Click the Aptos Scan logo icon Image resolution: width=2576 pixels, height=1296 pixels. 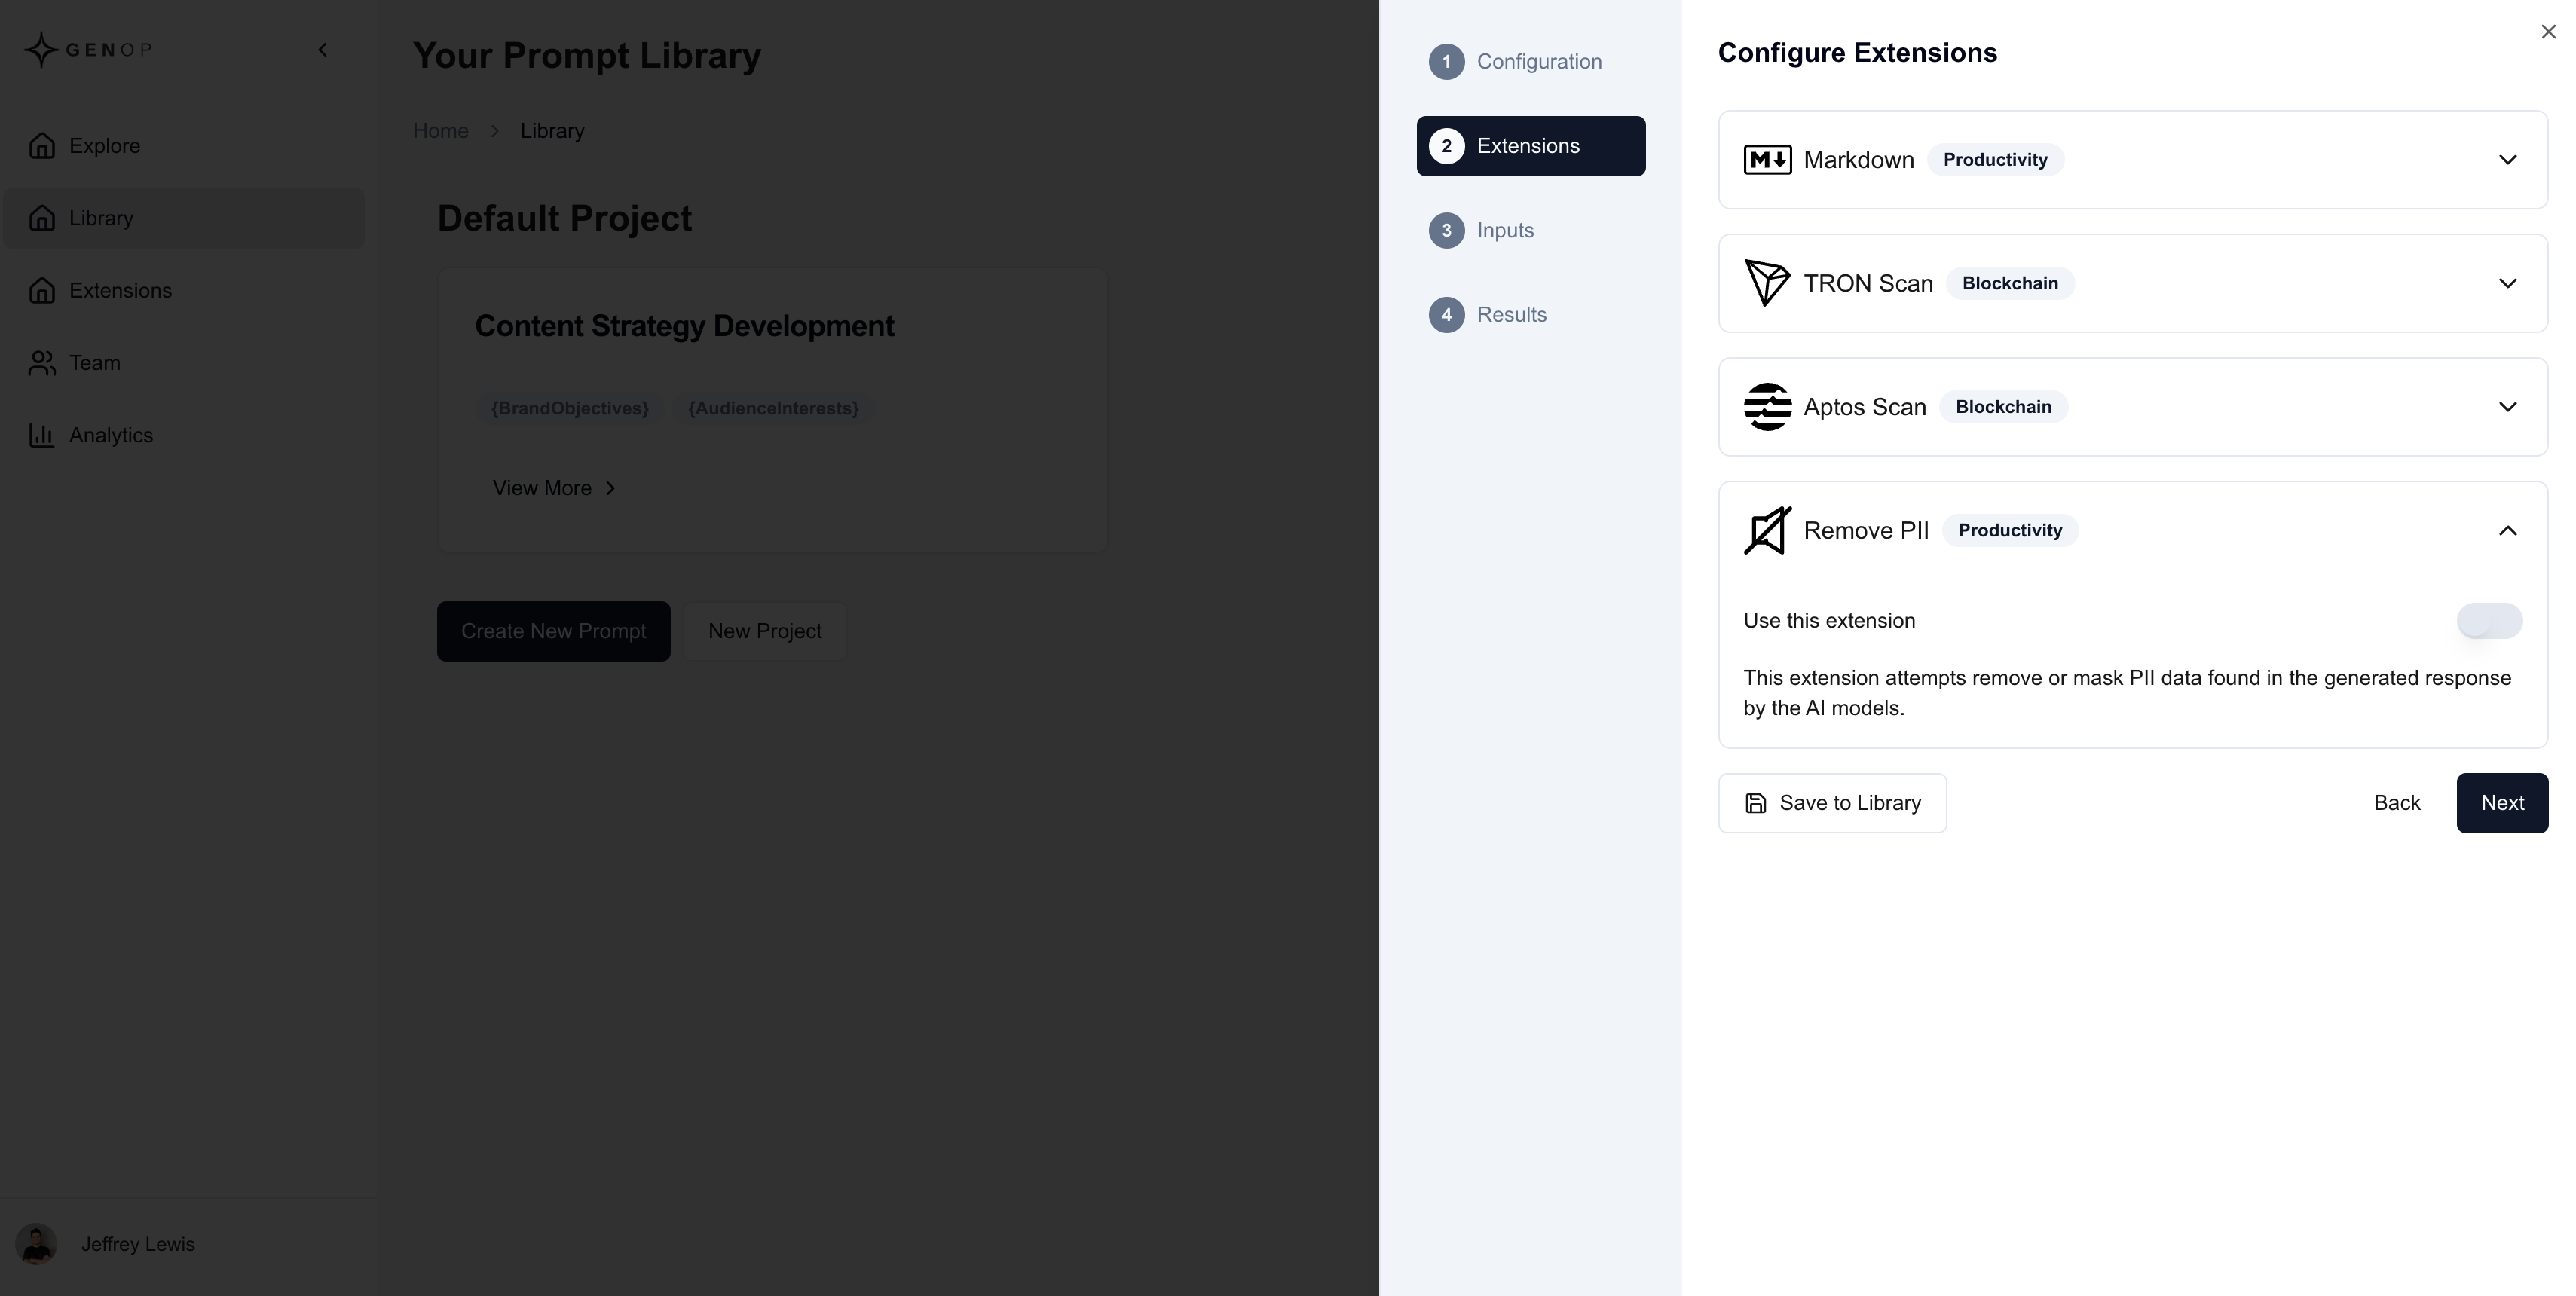point(1767,407)
